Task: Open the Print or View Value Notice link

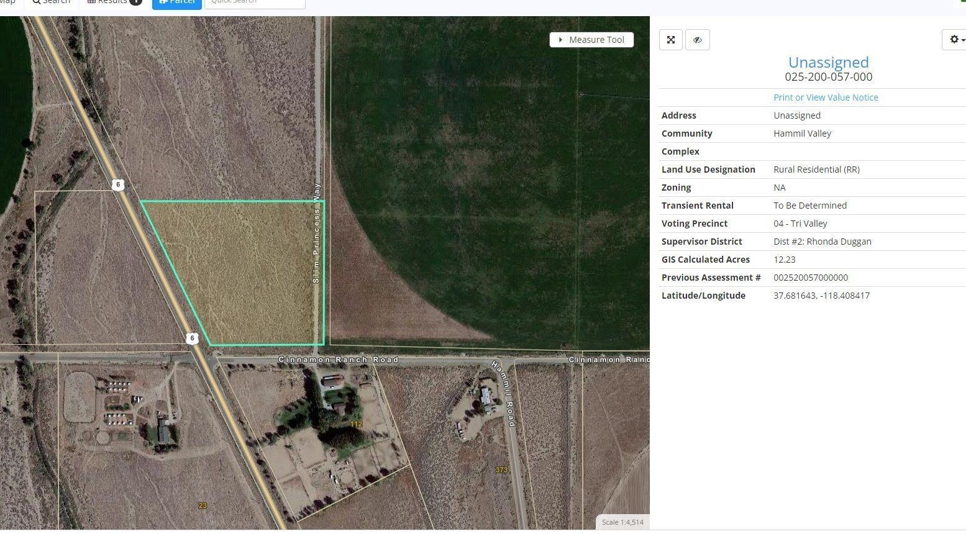Action: click(x=826, y=97)
